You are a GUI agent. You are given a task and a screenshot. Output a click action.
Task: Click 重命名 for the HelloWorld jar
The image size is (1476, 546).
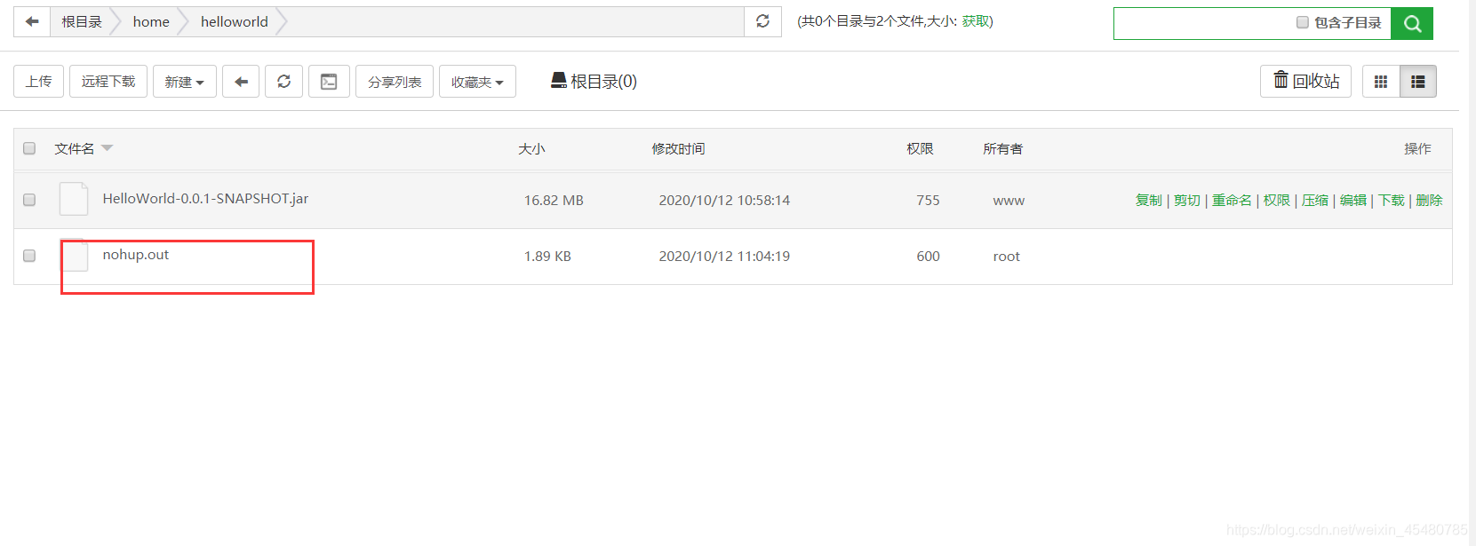click(x=1232, y=201)
